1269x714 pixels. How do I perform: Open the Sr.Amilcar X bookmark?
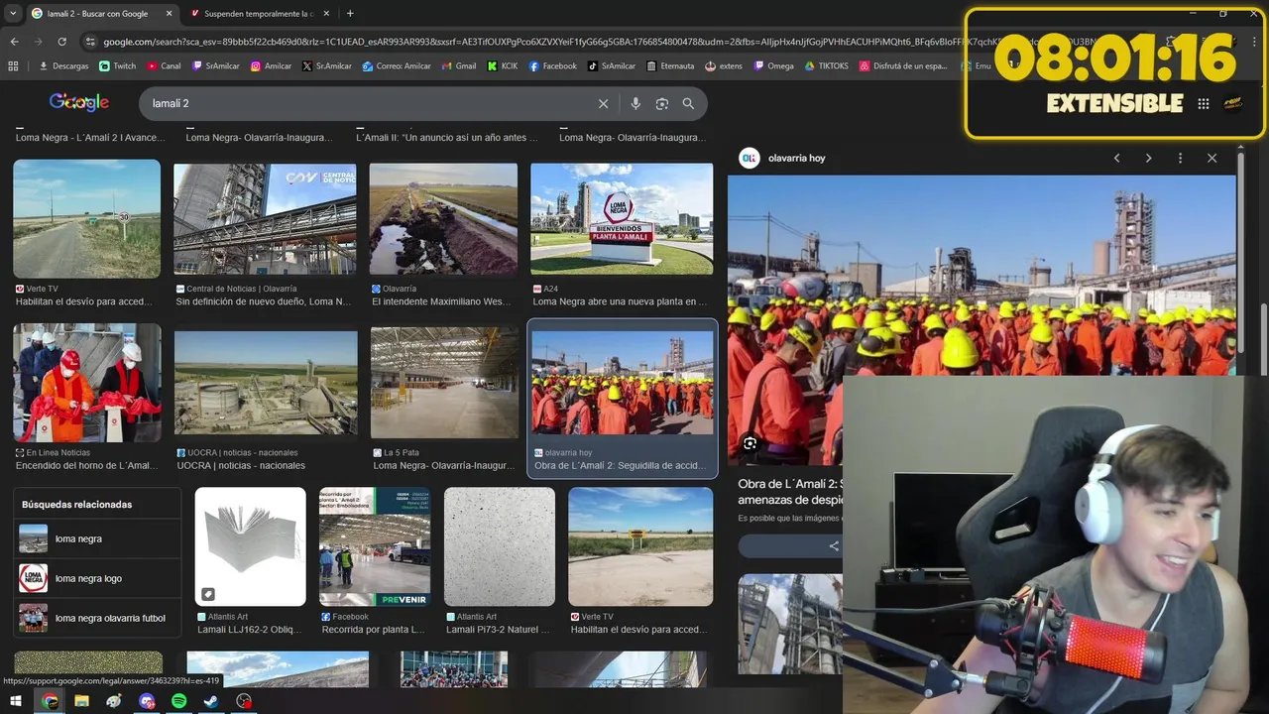tap(327, 66)
